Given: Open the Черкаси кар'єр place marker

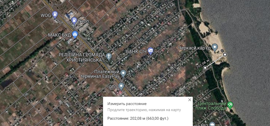Looking at the screenshot, I should pos(215,48).
